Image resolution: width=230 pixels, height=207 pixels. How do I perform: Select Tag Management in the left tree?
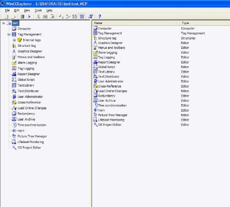(30, 34)
